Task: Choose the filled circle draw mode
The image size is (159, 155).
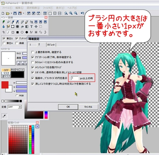Action: coord(27,32)
